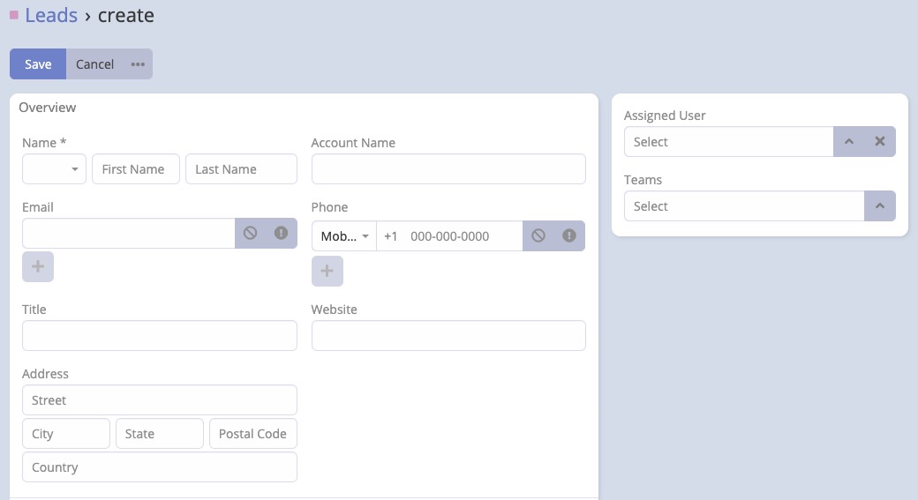Click the Email address input field
This screenshot has width=918, height=500.
[x=129, y=234]
